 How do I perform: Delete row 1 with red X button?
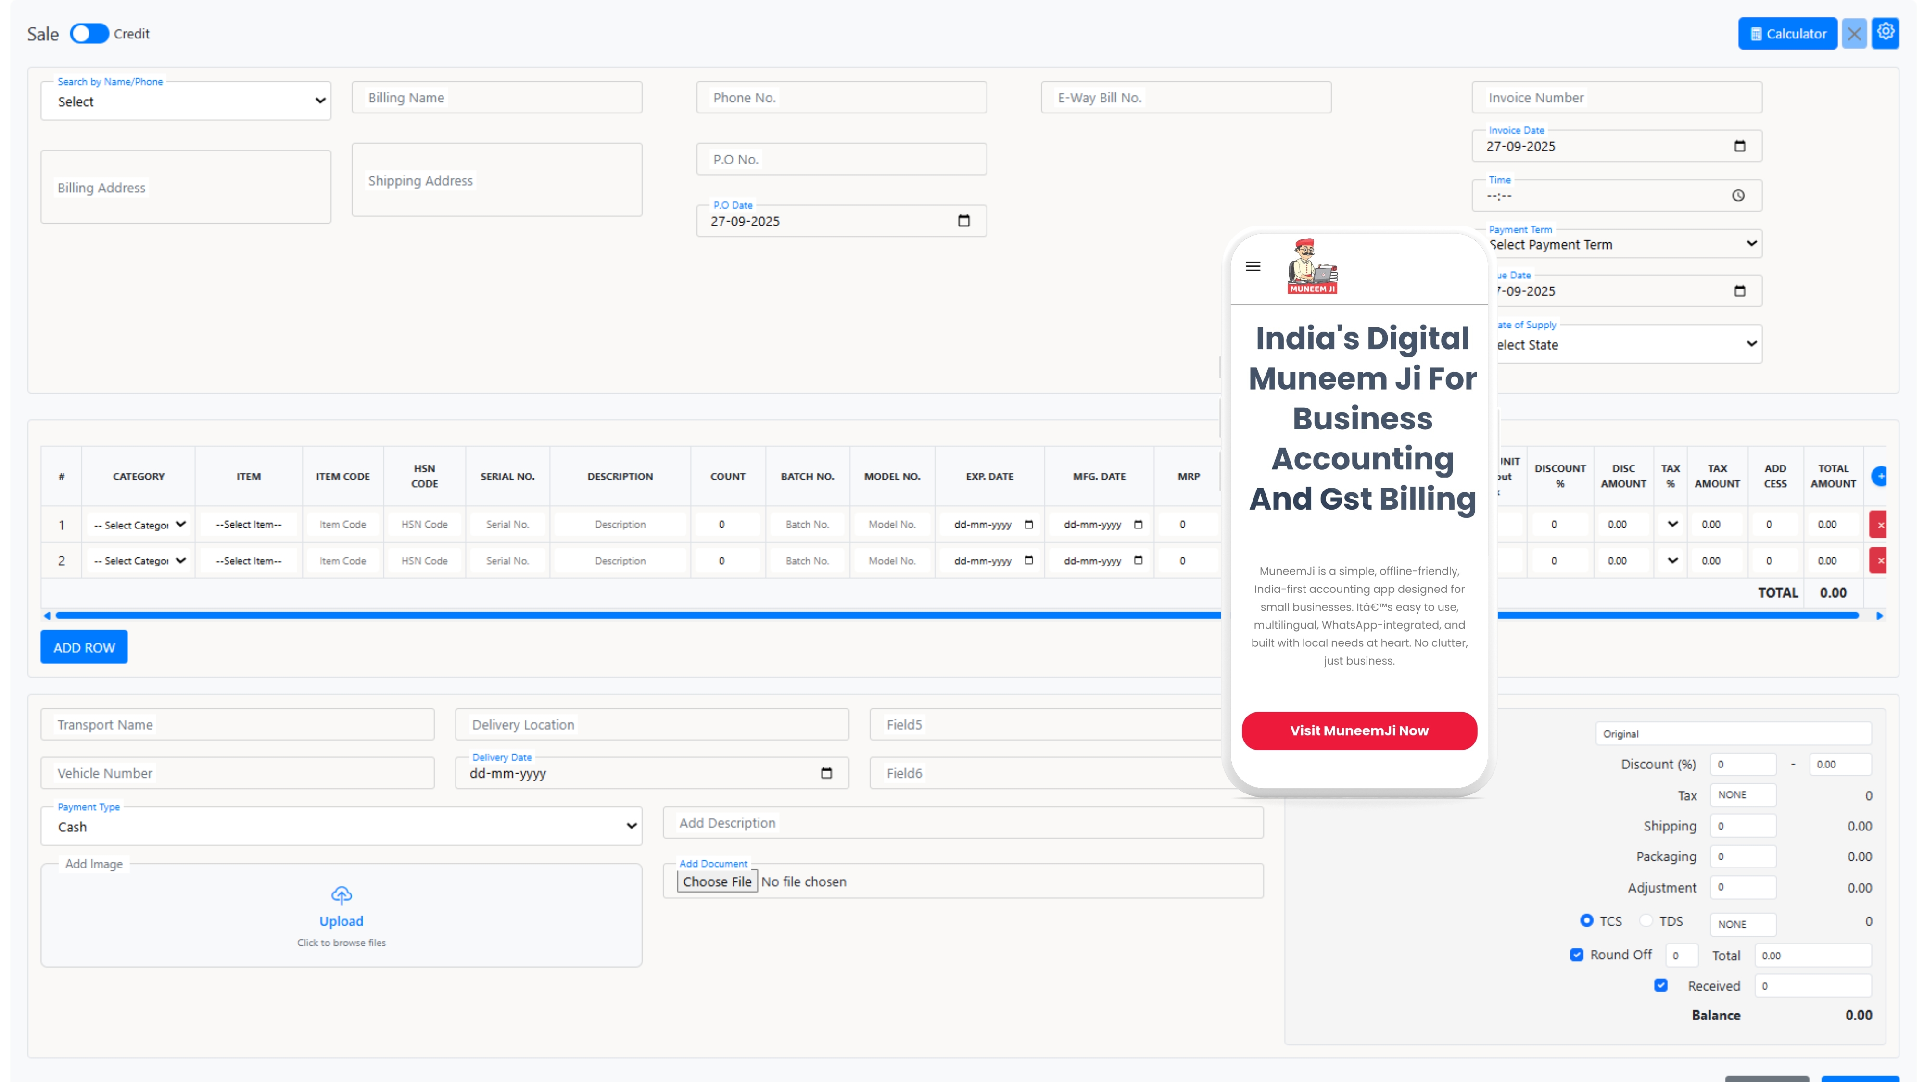click(x=1878, y=524)
